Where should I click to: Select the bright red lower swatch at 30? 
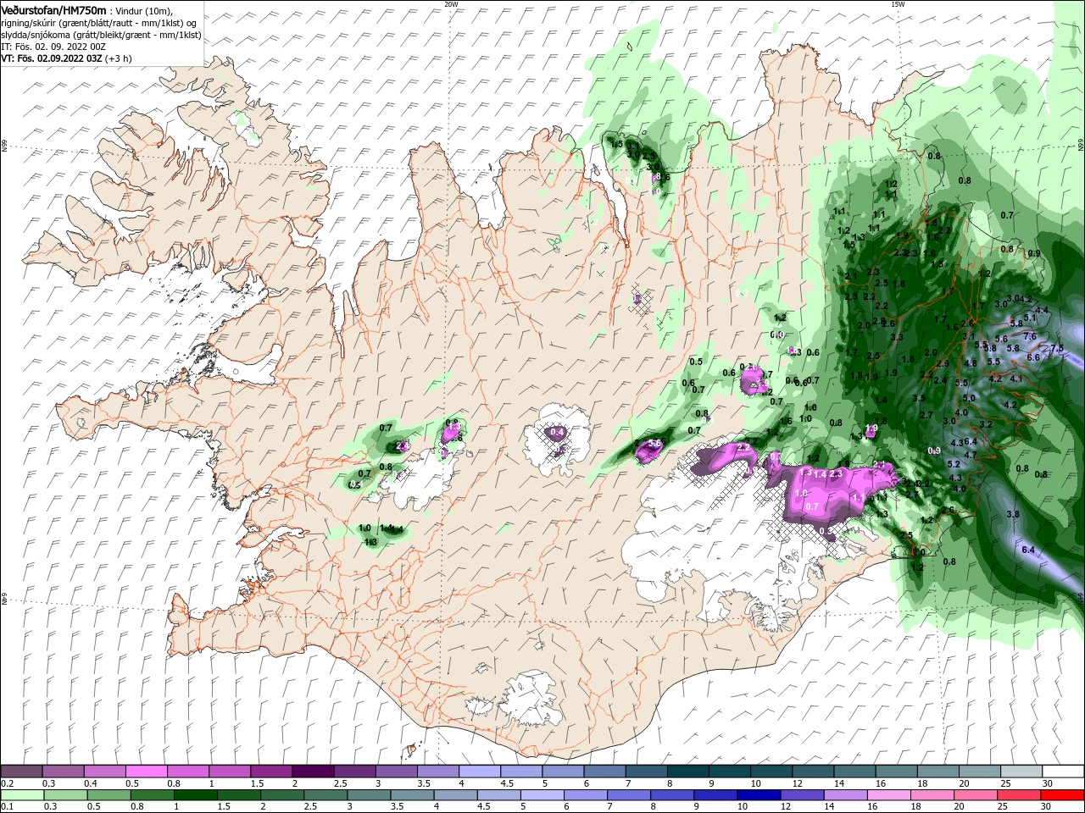pos(1063,795)
